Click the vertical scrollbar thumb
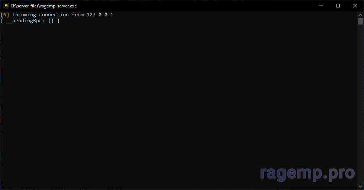The height and width of the screenshot is (190, 364). point(360,21)
